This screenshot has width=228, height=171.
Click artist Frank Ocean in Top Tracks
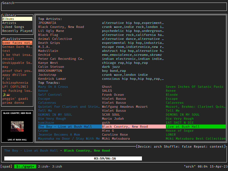[x=113, y=95]
